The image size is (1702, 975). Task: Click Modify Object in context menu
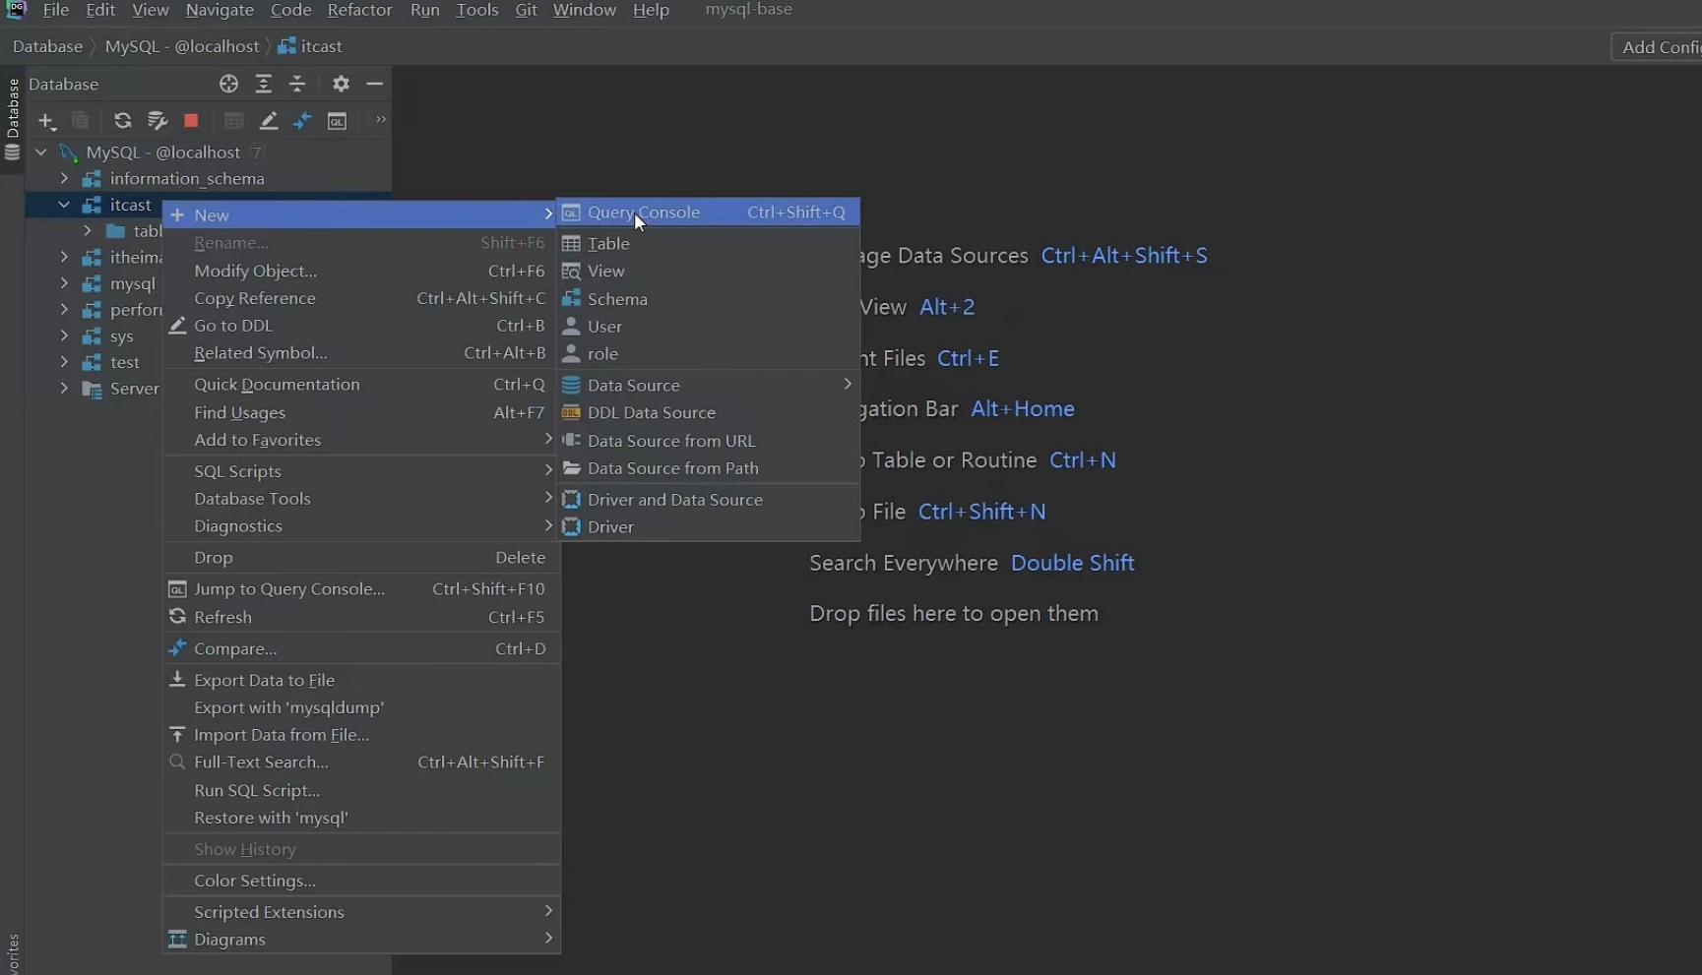pos(361,271)
